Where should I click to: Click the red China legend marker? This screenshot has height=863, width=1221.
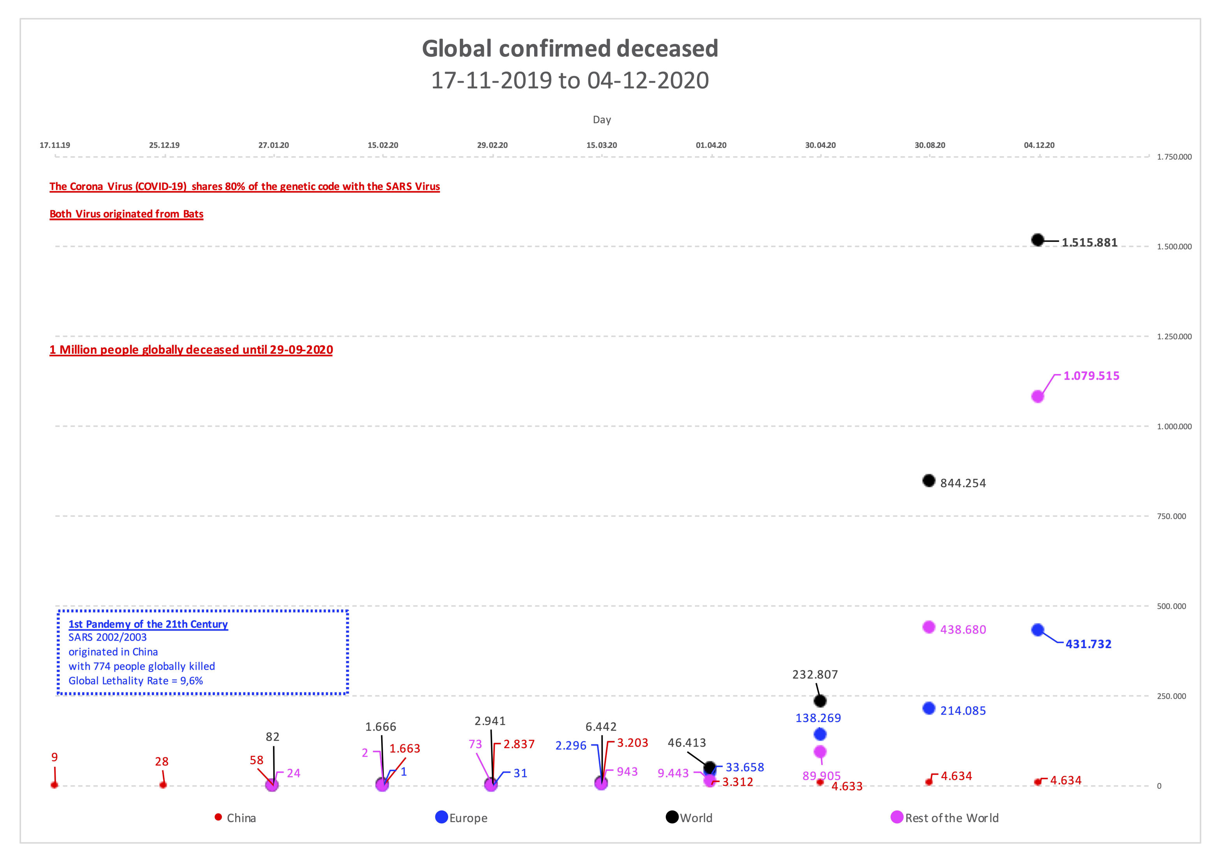(218, 817)
